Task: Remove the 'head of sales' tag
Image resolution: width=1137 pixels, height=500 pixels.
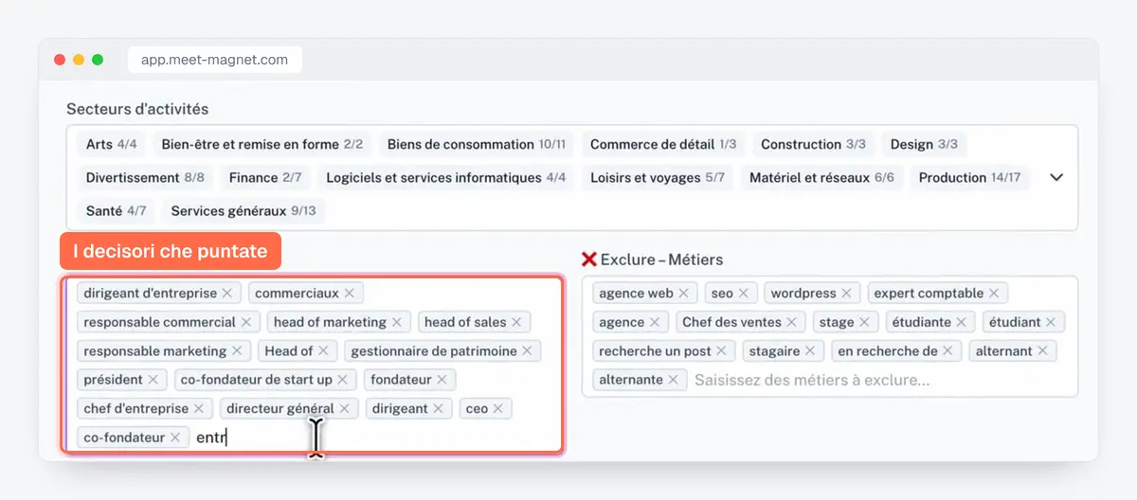Action: pos(516,322)
